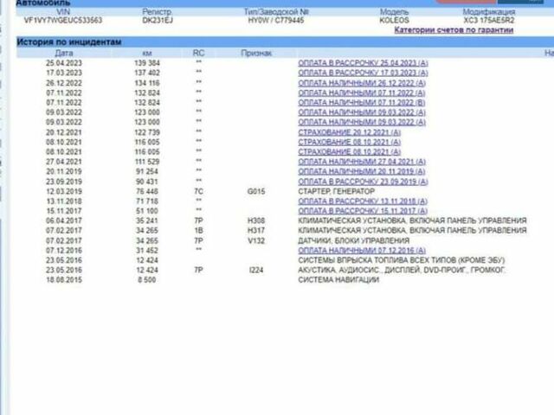View ОПЛАТА В РАССРОЧКУ 23.09.2019 (A)
554x415 pixels.
coord(362,182)
